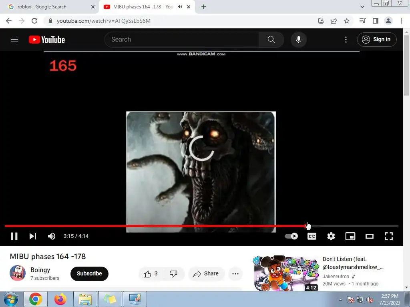Open the tab search chevron dropdown

click(362, 7)
